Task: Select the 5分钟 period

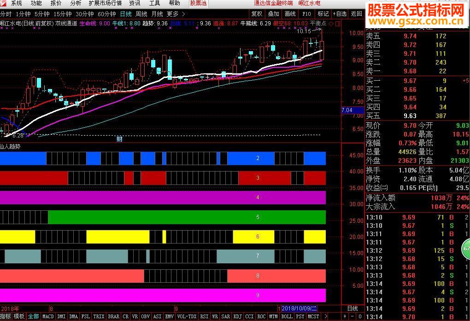Action: (41, 14)
